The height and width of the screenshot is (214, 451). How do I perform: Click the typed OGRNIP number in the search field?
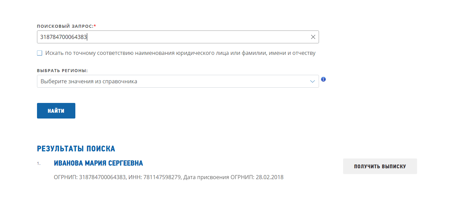pyautogui.click(x=63, y=37)
